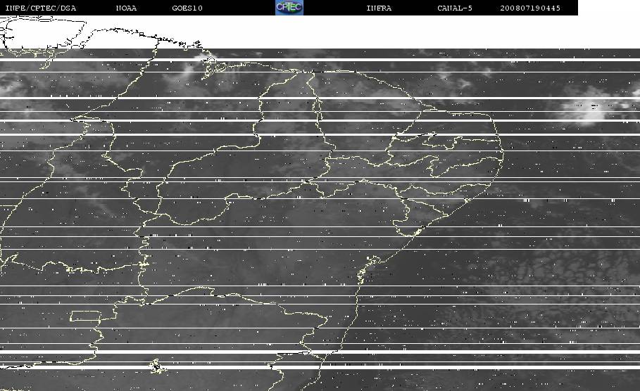Click the INFRA label in header
The image size is (640, 391).
pos(379,8)
